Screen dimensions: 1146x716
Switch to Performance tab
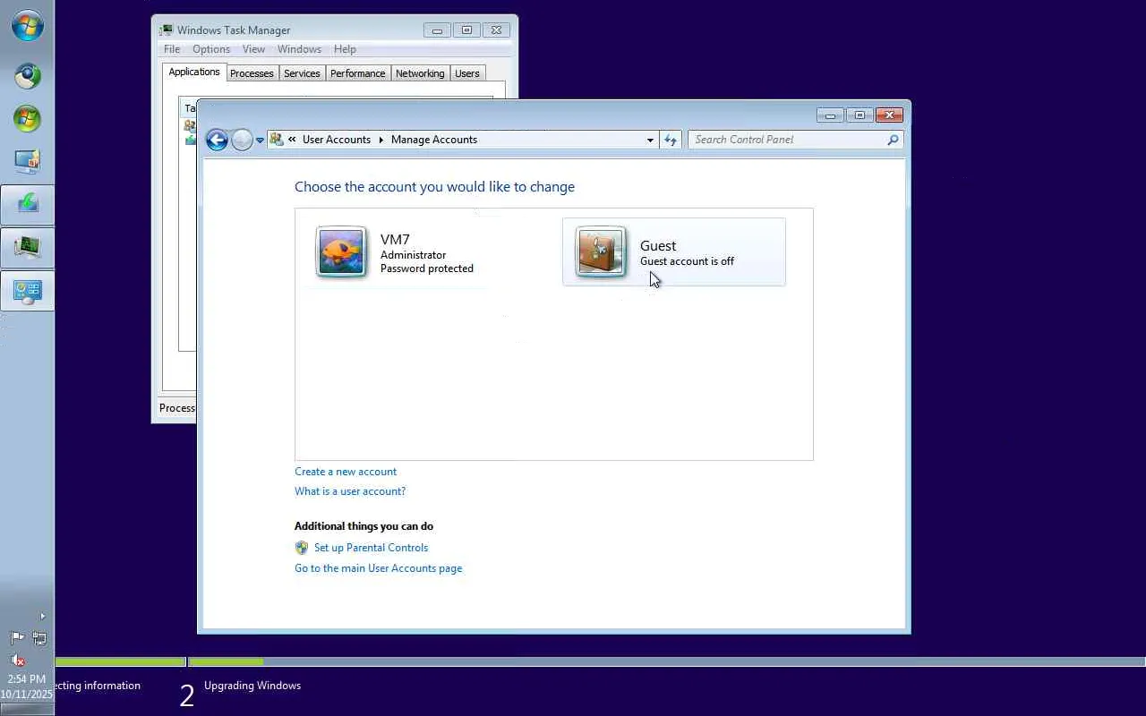click(357, 73)
